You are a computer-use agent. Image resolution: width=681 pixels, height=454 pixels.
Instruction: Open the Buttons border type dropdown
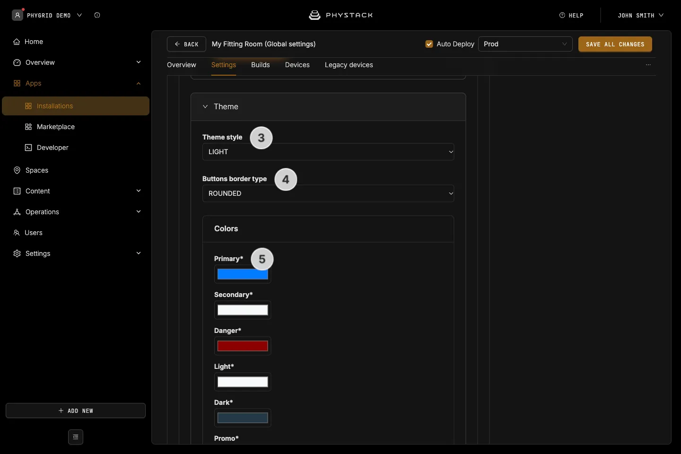(328, 193)
